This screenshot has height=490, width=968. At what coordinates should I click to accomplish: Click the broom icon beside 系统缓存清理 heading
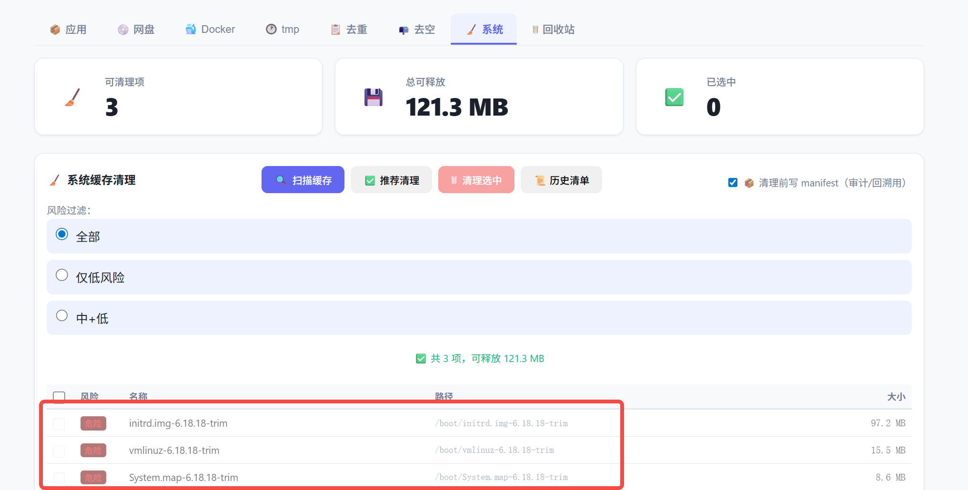[55, 180]
